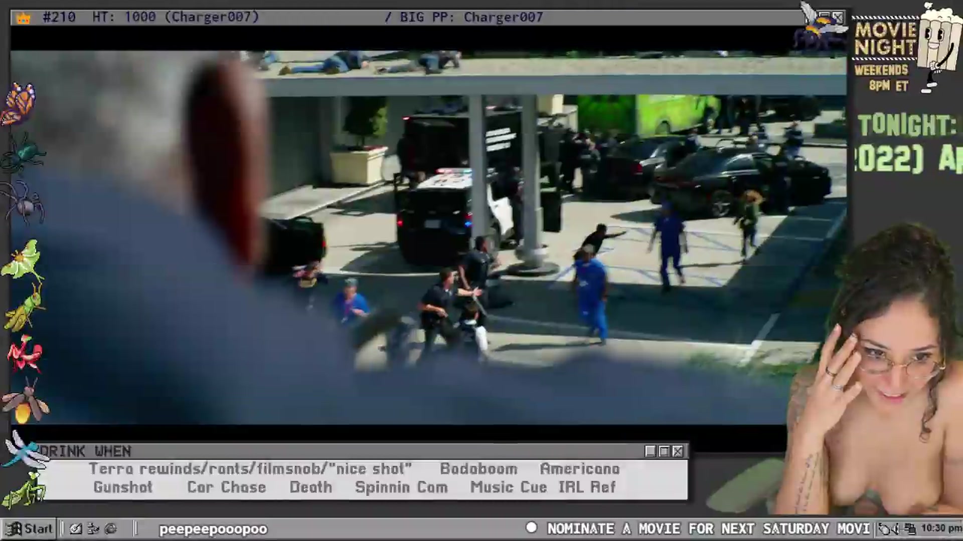963x541 pixels.
Task: Select the 'IRL Ref' drink rule
Action: (587, 487)
